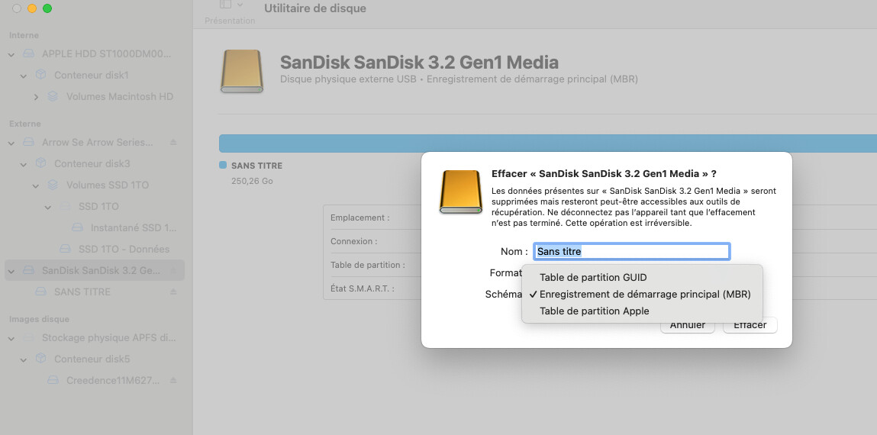Eject the Arrow Se Arrow Series disk
Image resolution: width=877 pixels, height=435 pixels.
(x=173, y=142)
